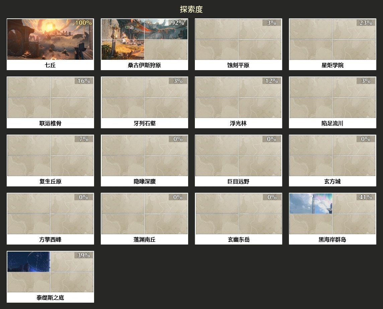The height and width of the screenshot is (309, 383).
Task: Click the 0% value on 方擎西峰
Action: (84, 197)
